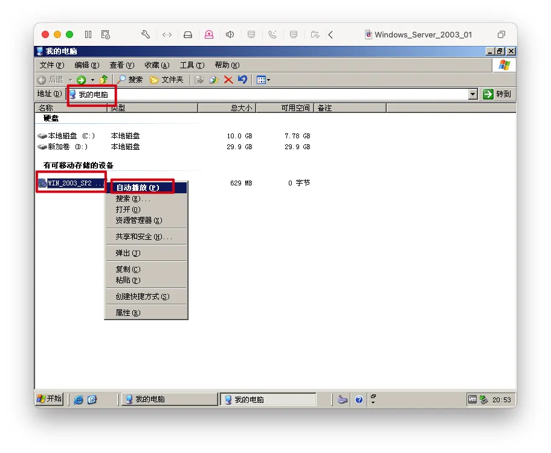Open the 帮助(H) menu
Viewport: 551px width, 453px height.
point(227,65)
